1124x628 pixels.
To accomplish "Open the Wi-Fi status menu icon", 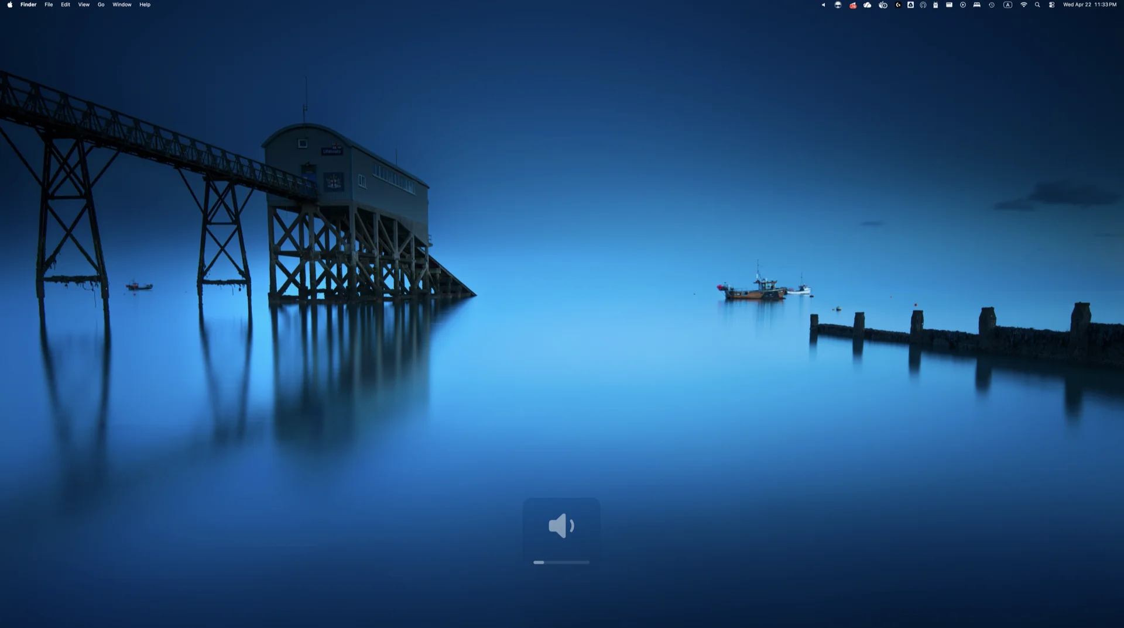I will click(1024, 5).
